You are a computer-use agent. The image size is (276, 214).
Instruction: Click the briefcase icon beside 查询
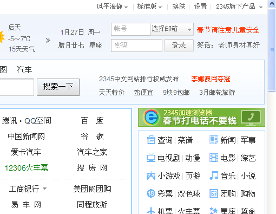(151, 140)
